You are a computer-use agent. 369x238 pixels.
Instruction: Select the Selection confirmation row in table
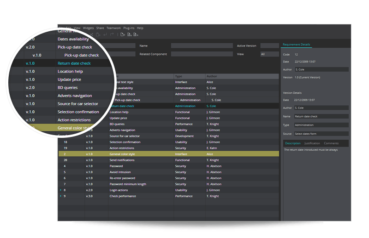[x=169, y=142]
